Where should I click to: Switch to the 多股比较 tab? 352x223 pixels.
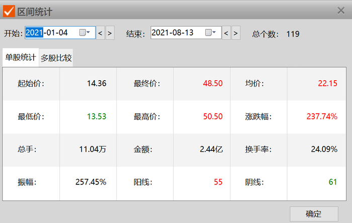pyautogui.click(x=56, y=58)
